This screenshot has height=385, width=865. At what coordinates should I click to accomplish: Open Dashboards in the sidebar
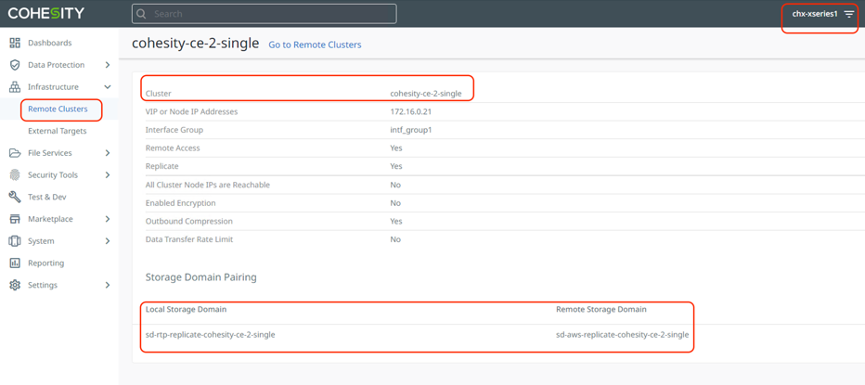pos(49,43)
